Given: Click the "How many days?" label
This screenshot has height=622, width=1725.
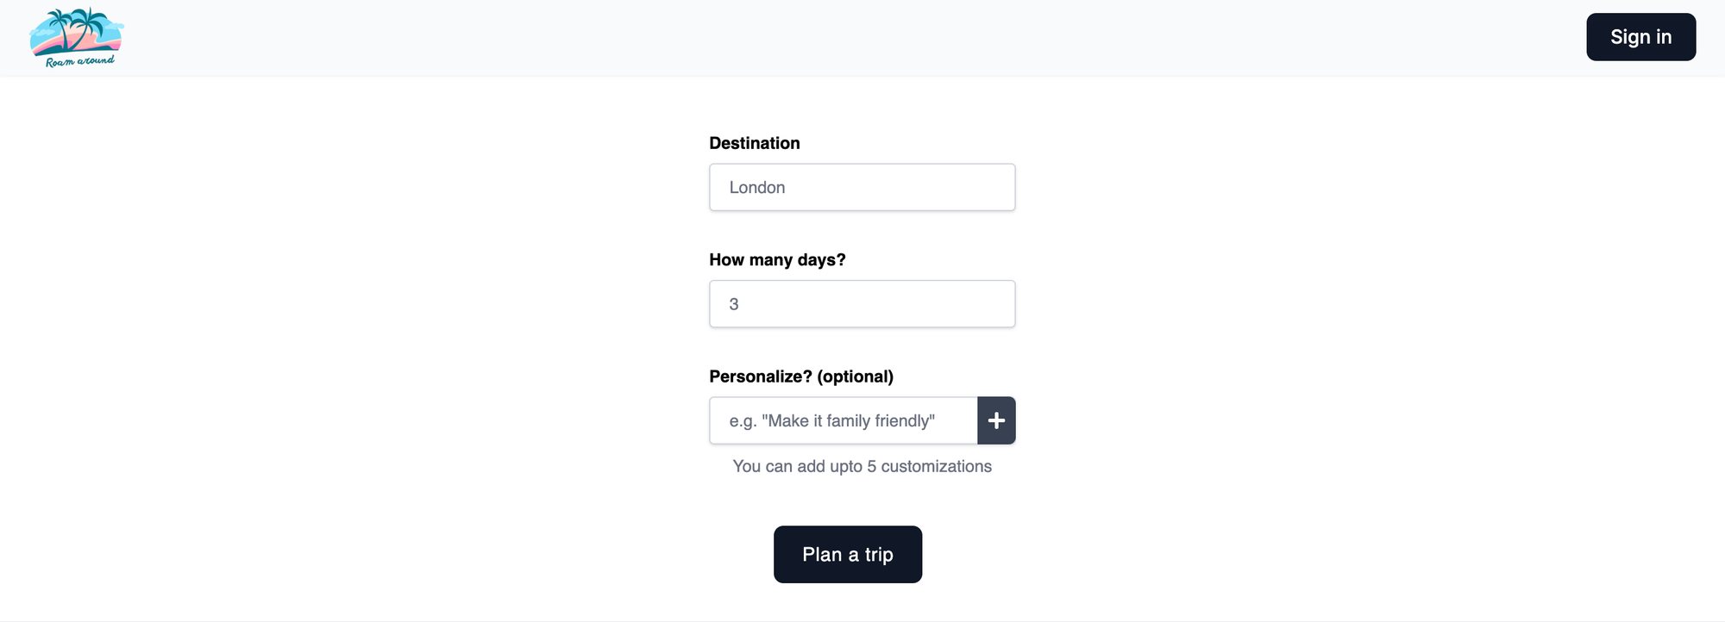Looking at the screenshot, I should pos(776,259).
